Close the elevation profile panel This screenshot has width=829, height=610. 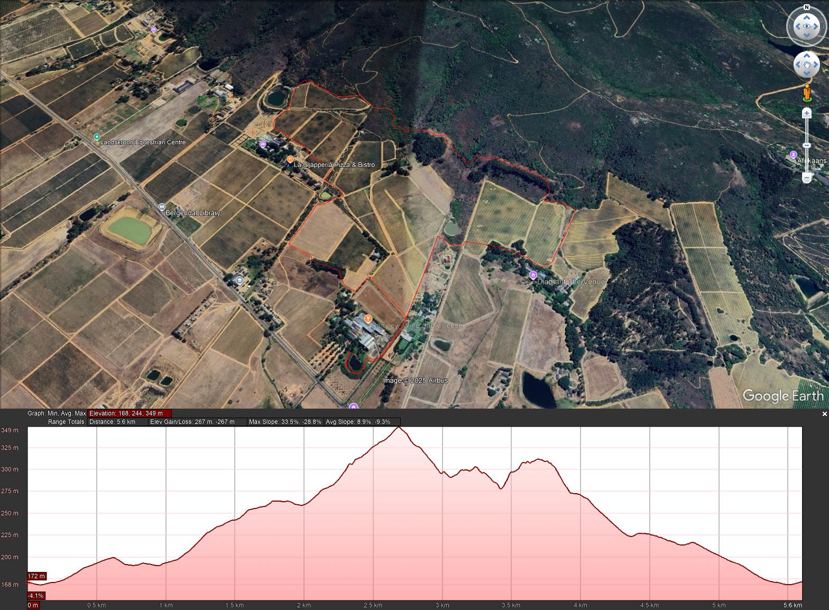point(824,414)
